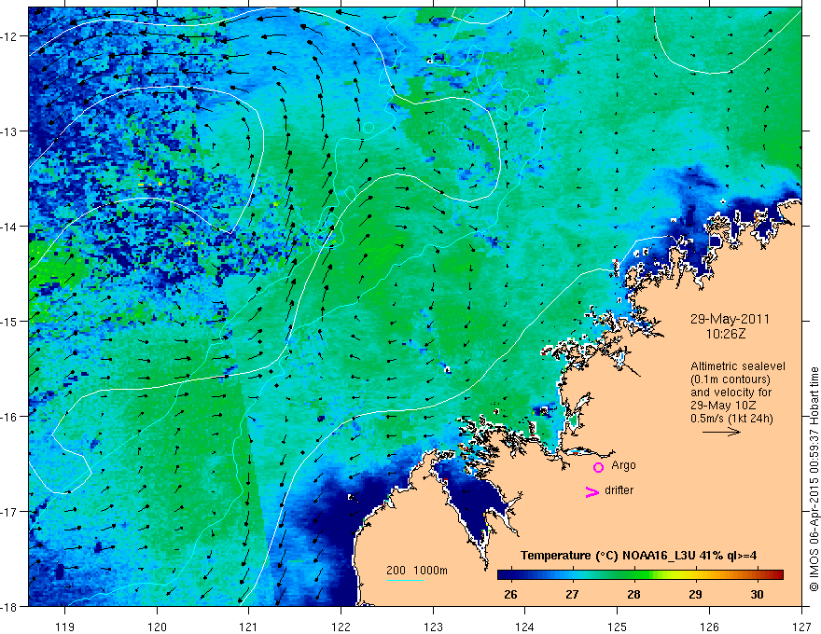Click the longitude axis label "127"
Viewport: 821px width, 634px height.
(x=801, y=627)
